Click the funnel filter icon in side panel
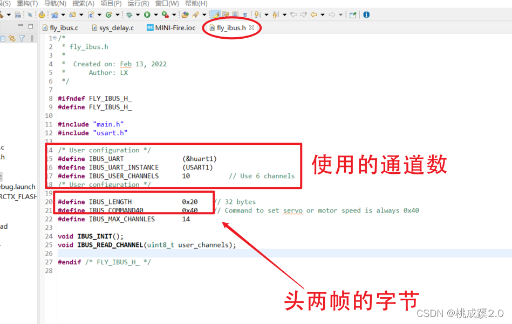The image size is (512, 324). [x=22, y=38]
